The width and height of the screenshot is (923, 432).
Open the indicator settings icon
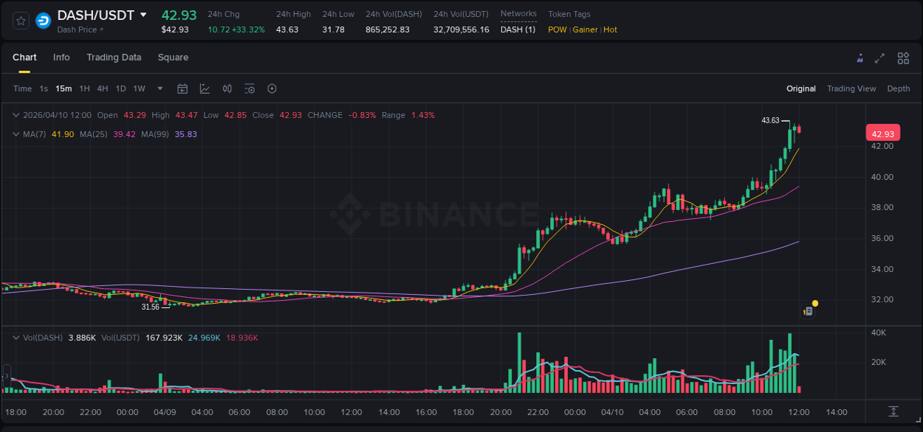250,88
